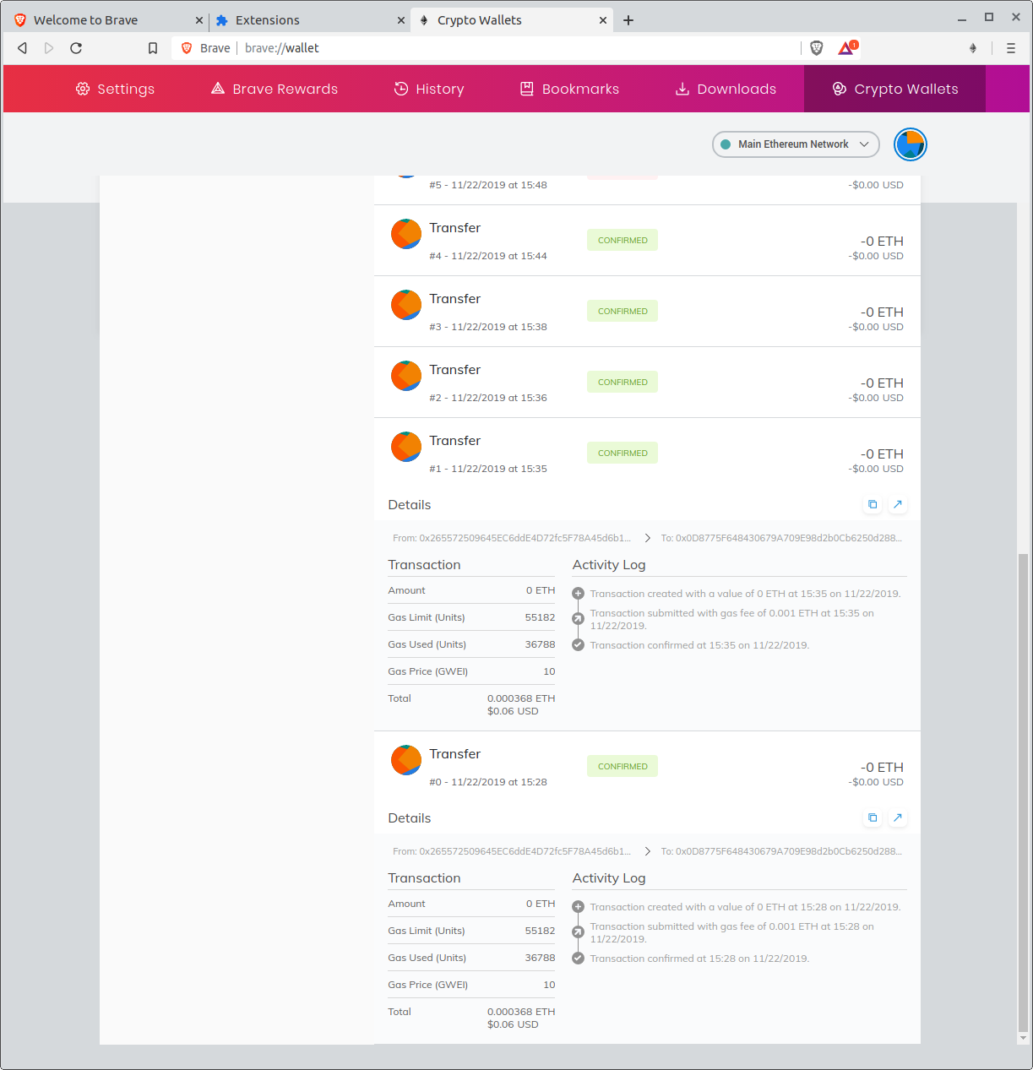Go forward with the browser forward arrow
The width and height of the screenshot is (1033, 1070).
tap(49, 48)
